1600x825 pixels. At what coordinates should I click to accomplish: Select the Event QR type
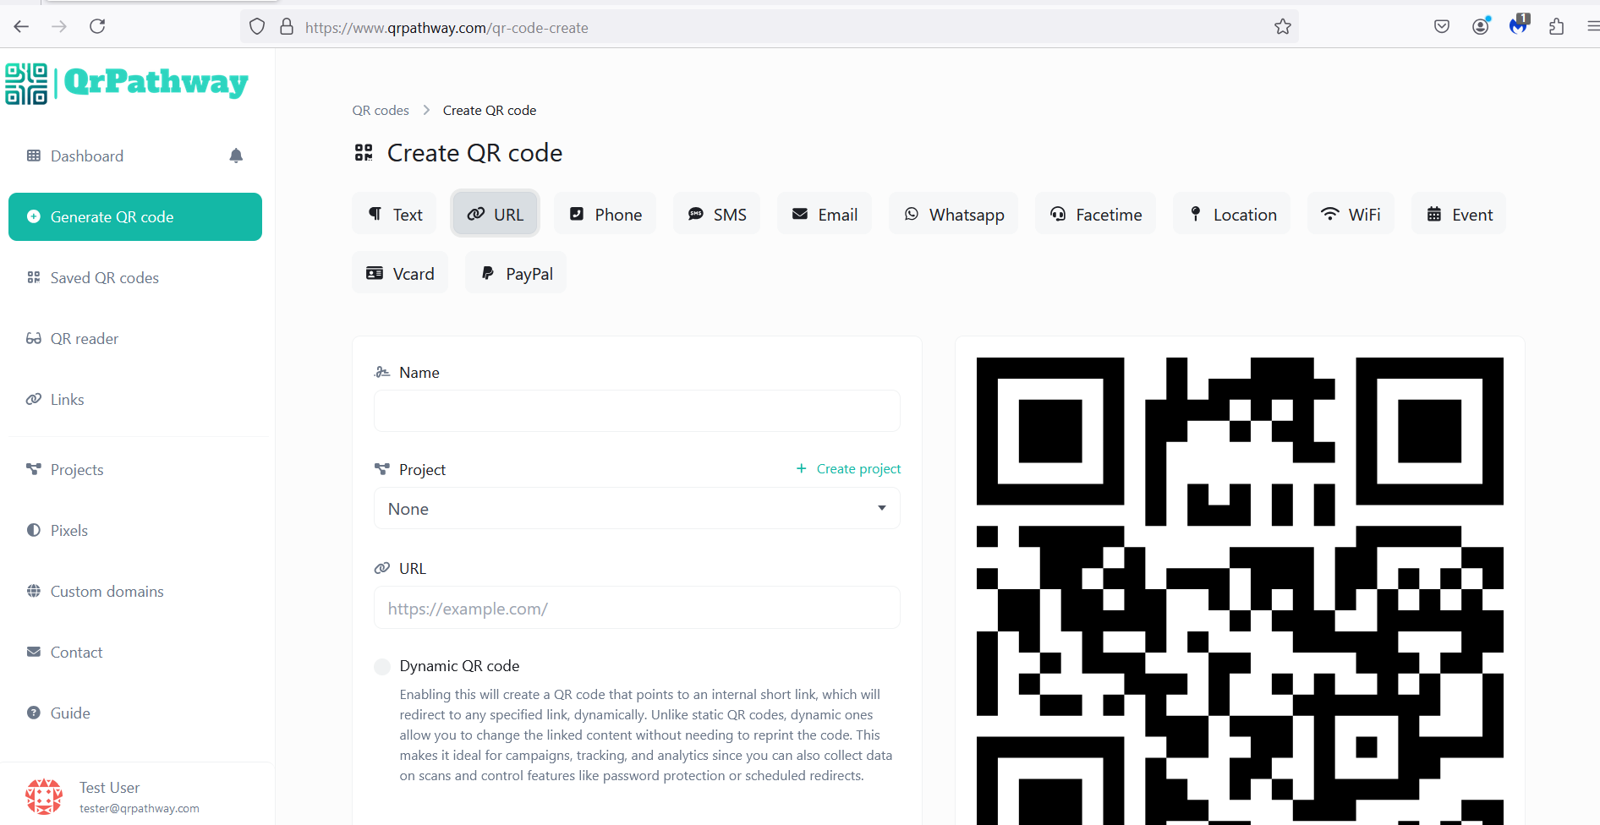(1459, 215)
